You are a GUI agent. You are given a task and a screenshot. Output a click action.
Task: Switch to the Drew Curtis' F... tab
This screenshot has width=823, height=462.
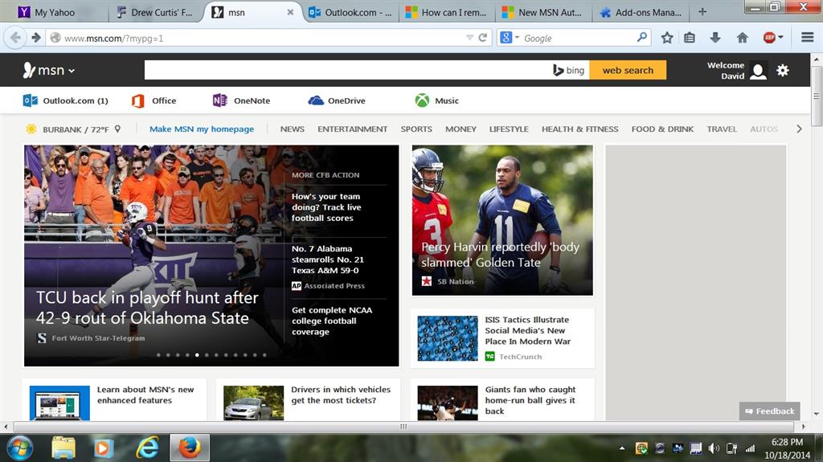pyautogui.click(x=155, y=12)
